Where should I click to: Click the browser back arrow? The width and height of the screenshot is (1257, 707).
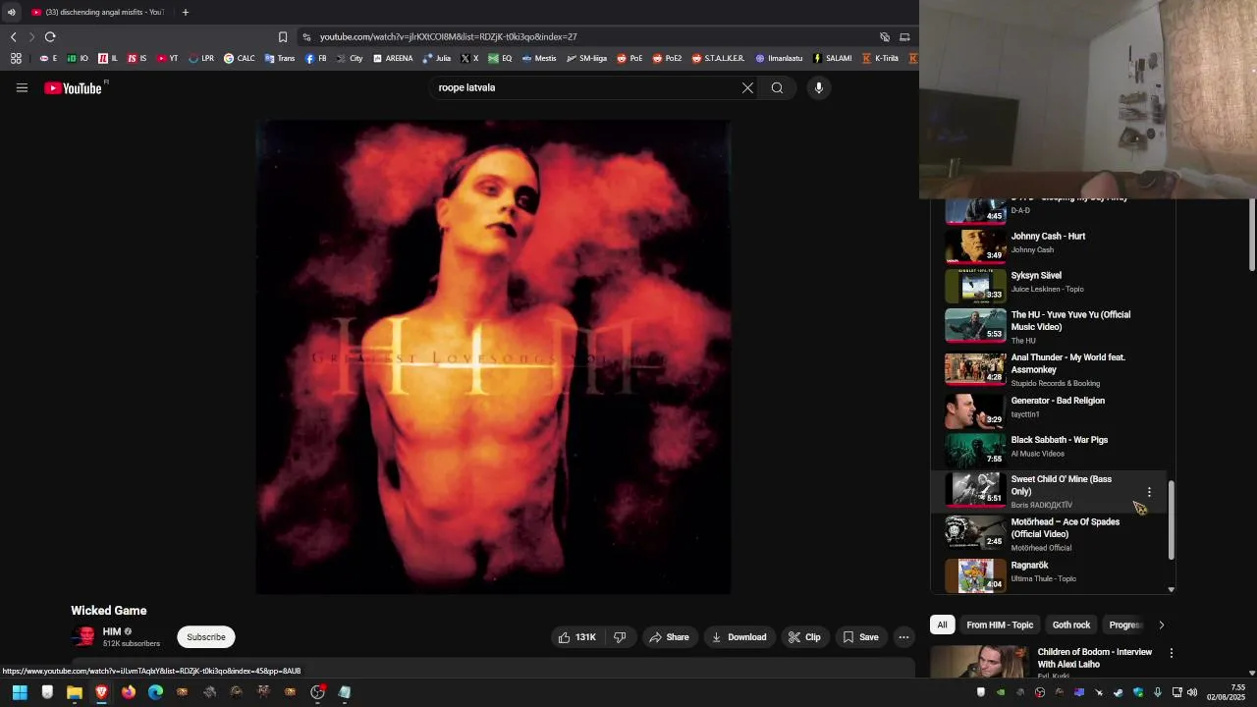[x=14, y=37]
